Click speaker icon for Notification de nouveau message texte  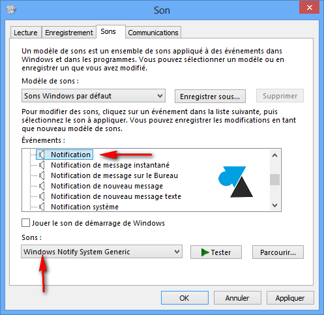click(42, 196)
